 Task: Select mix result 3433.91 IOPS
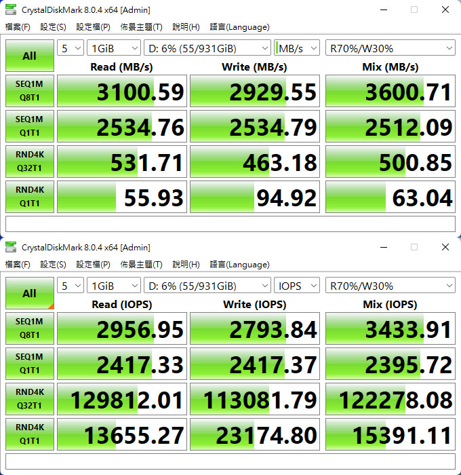click(390, 328)
